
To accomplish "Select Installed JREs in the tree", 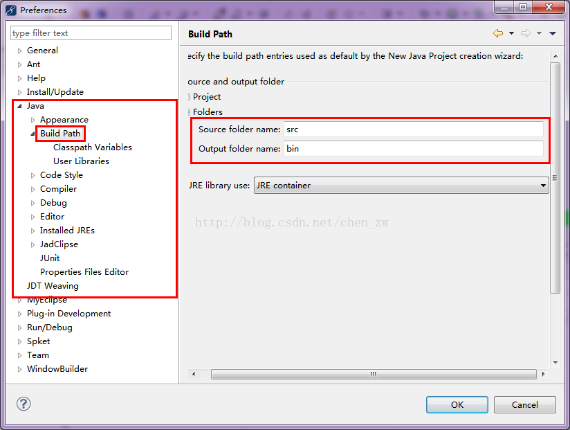I will [67, 231].
